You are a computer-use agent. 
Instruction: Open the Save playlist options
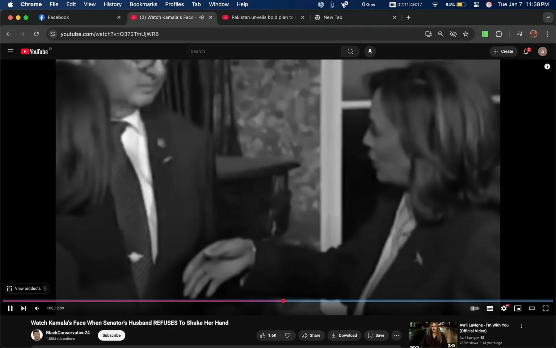point(376,335)
